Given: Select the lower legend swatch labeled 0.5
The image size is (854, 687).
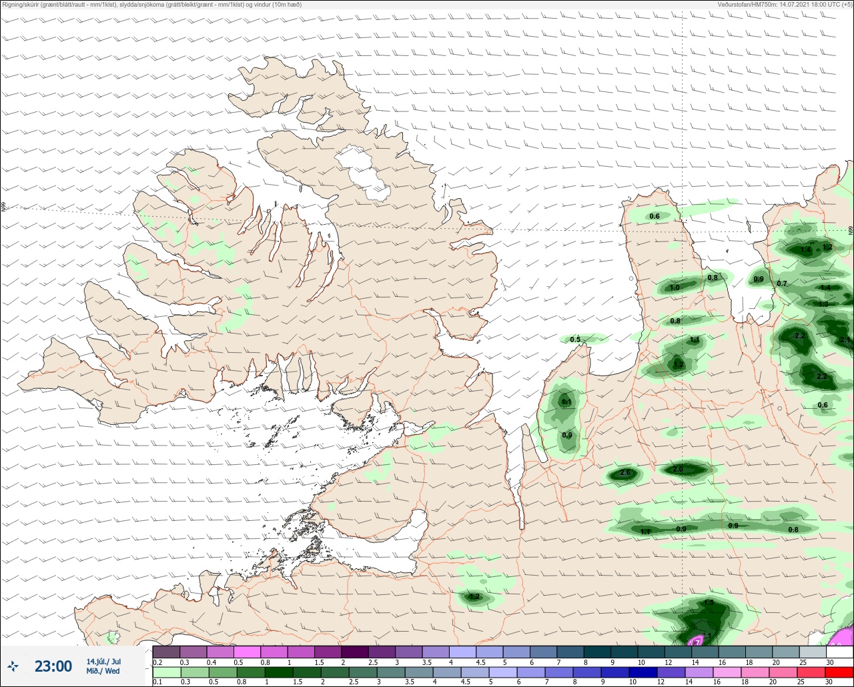Looking at the screenshot, I should click(223, 672).
